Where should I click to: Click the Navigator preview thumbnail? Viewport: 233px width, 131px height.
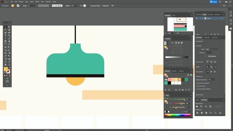coord(180,24)
